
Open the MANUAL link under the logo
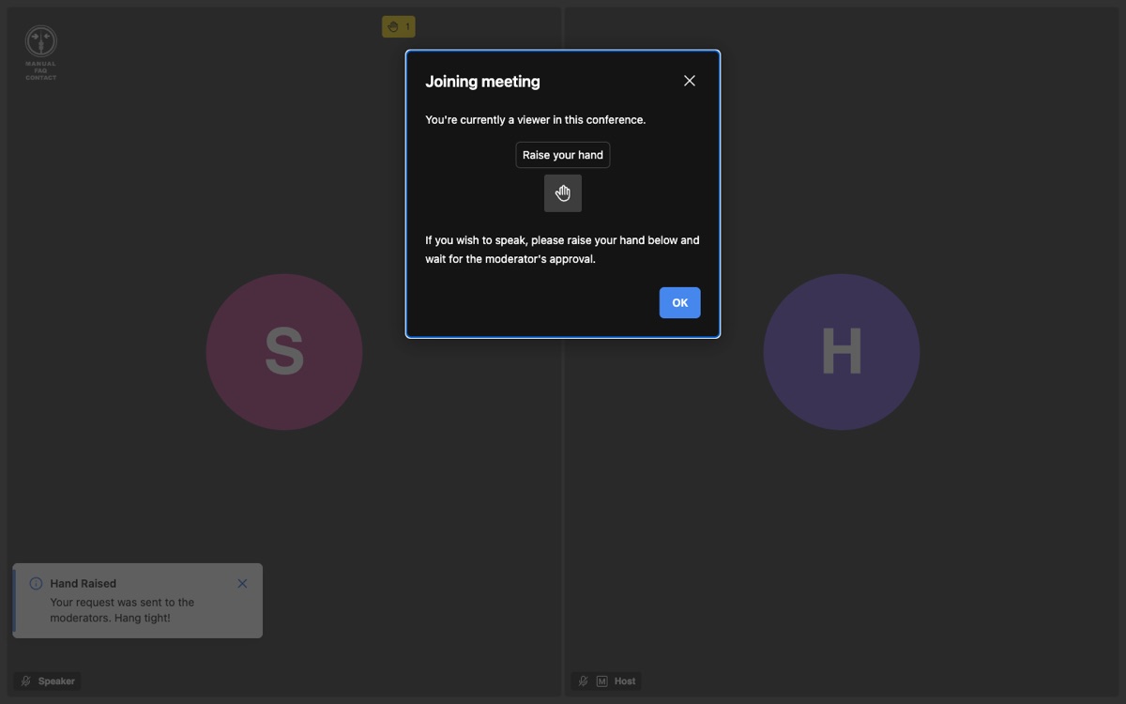pyautogui.click(x=40, y=64)
